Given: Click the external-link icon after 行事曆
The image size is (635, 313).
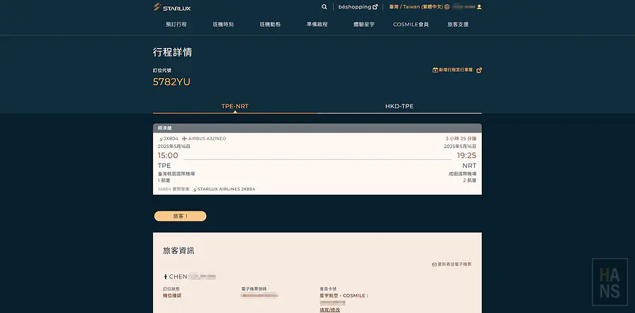Looking at the screenshot, I should (x=479, y=70).
